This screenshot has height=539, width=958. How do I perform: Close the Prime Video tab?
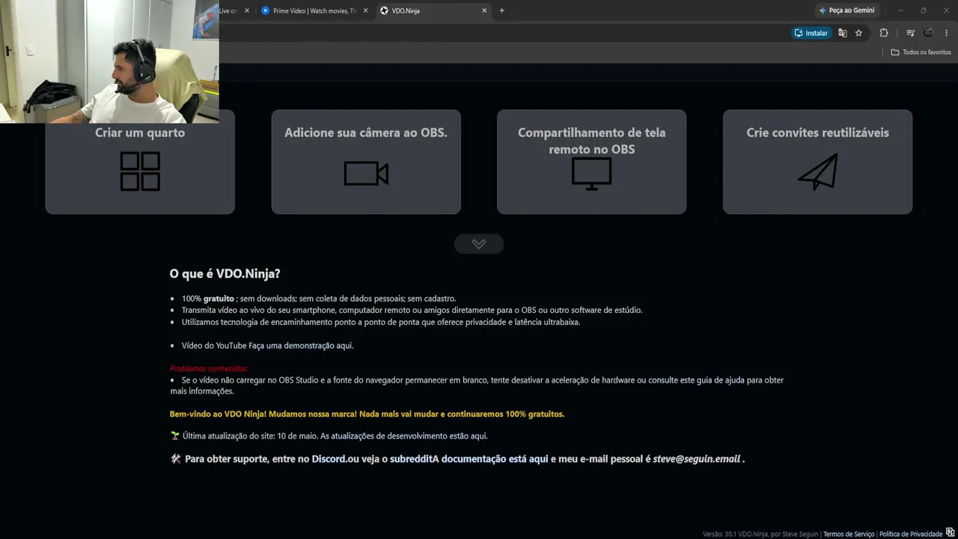[365, 10]
